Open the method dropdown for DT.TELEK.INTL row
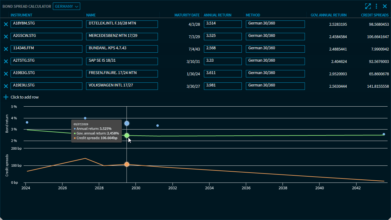 (275, 24)
